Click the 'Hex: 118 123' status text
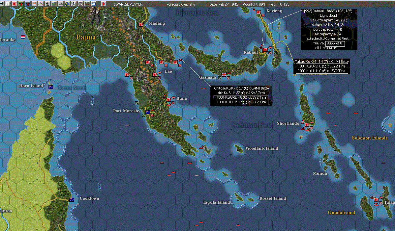This screenshot has width=395, height=231. 279,4
